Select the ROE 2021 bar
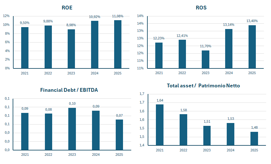This screenshot has width=271, height=164. tap(25, 48)
